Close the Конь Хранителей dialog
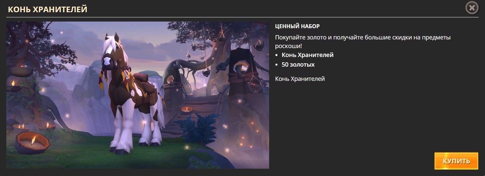 pyautogui.click(x=472, y=8)
